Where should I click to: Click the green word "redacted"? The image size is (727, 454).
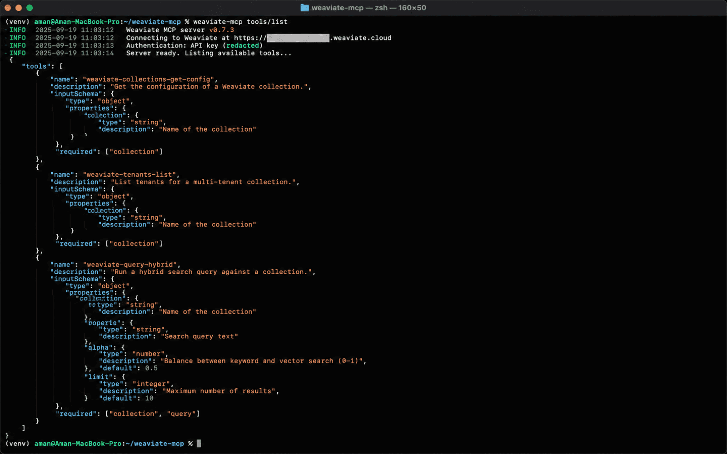tap(243, 45)
